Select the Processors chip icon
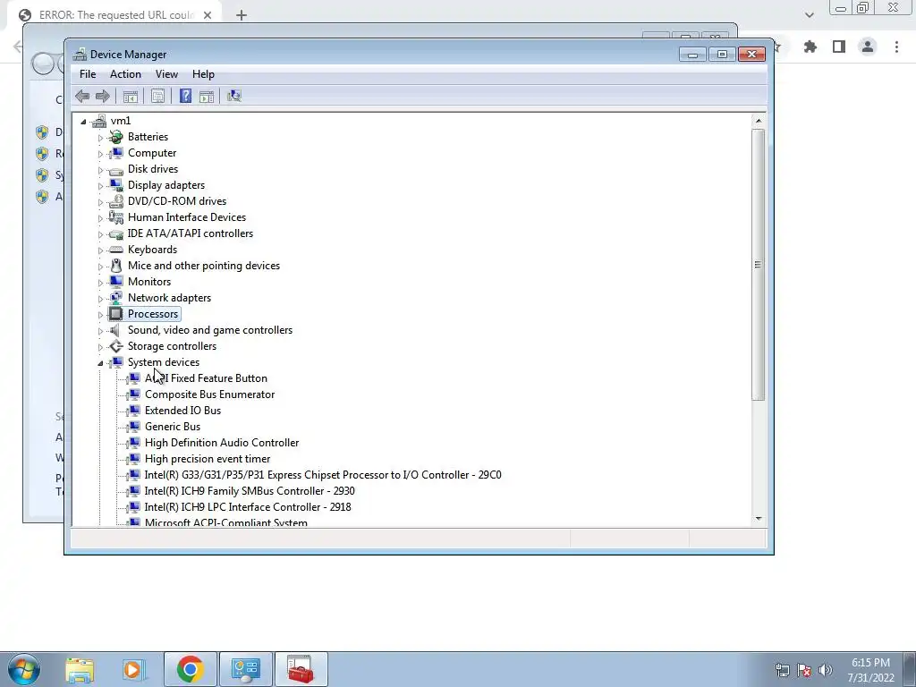This screenshot has height=687, width=916. point(116,314)
